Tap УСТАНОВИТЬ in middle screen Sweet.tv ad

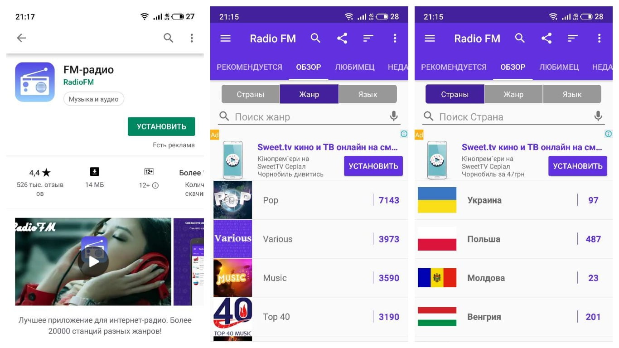373,166
